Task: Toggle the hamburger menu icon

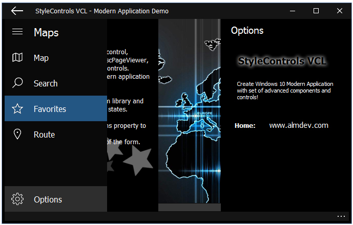Action: 17,32
